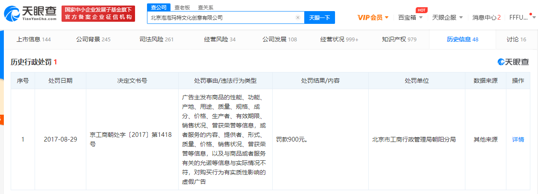
Task: Click the 决定文书号 column header
Action: [132, 81]
